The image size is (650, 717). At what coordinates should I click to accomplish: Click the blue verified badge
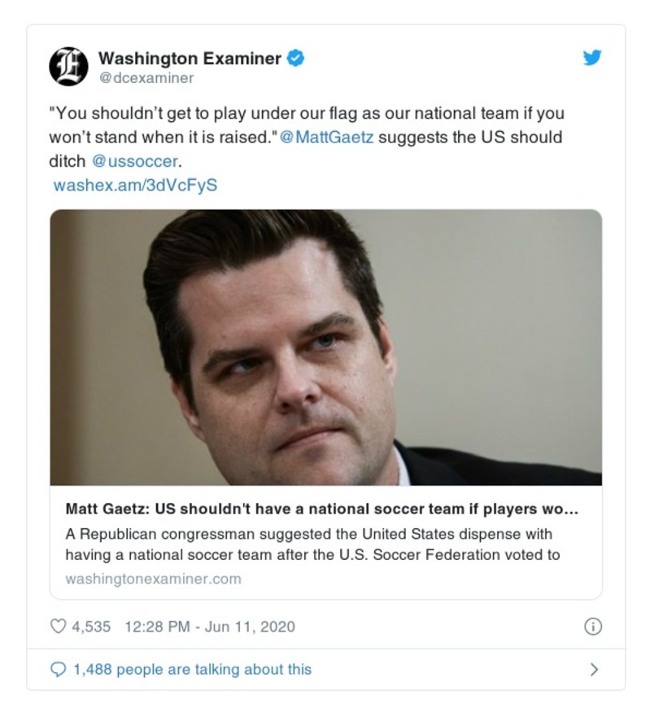pyautogui.click(x=296, y=59)
